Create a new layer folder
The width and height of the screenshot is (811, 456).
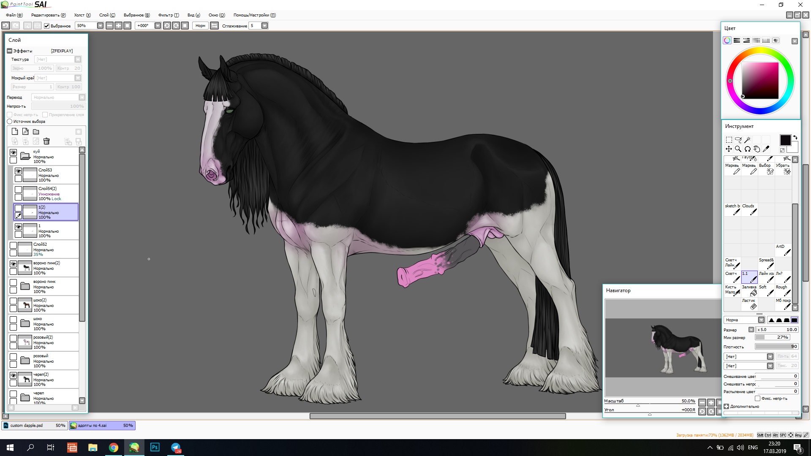click(36, 132)
